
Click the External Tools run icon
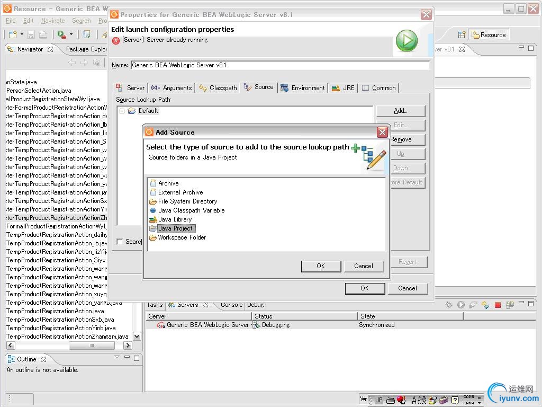pyautogui.click(x=62, y=34)
